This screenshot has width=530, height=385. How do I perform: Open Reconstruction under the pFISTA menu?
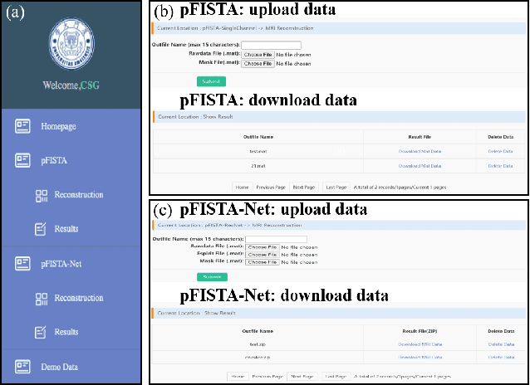coord(79,195)
